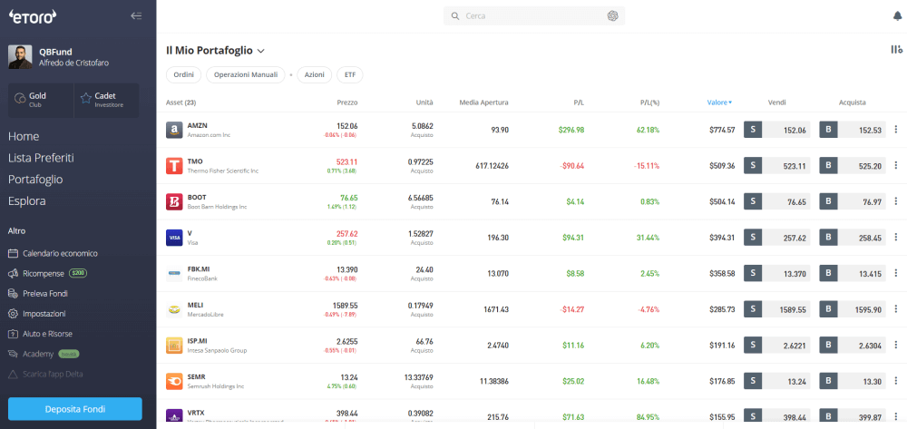Open the more options menu for MELI
This screenshot has height=429, width=907.
coord(896,309)
